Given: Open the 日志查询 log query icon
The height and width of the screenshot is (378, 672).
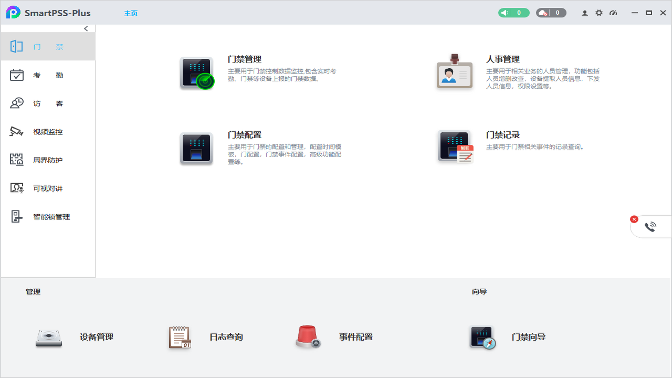Looking at the screenshot, I should 179,337.
